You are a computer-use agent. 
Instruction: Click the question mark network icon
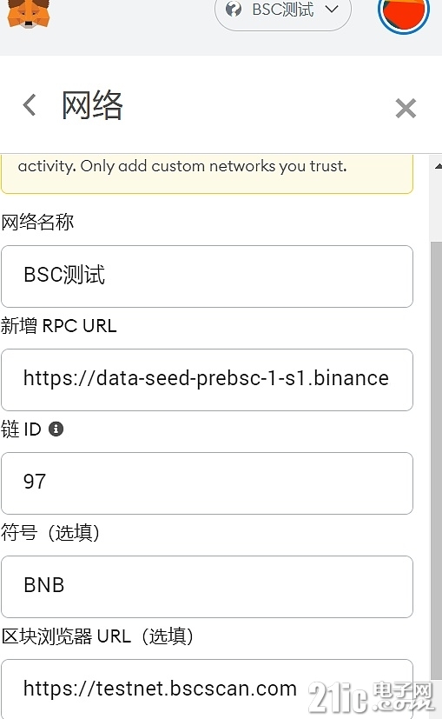click(x=234, y=10)
